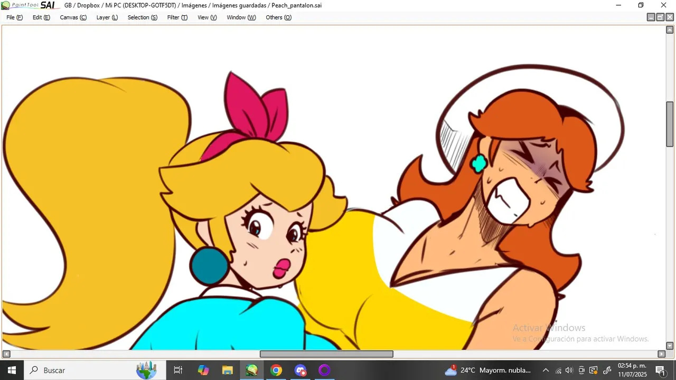Open File Explorer from the taskbar
The image size is (676, 380).
[228, 370]
